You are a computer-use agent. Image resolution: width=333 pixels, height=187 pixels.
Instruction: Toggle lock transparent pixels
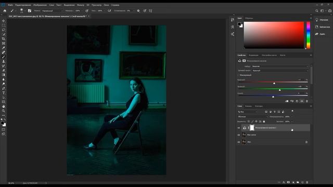click(249, 122)
